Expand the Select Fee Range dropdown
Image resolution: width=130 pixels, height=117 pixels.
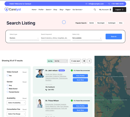(x=16, y=114)
